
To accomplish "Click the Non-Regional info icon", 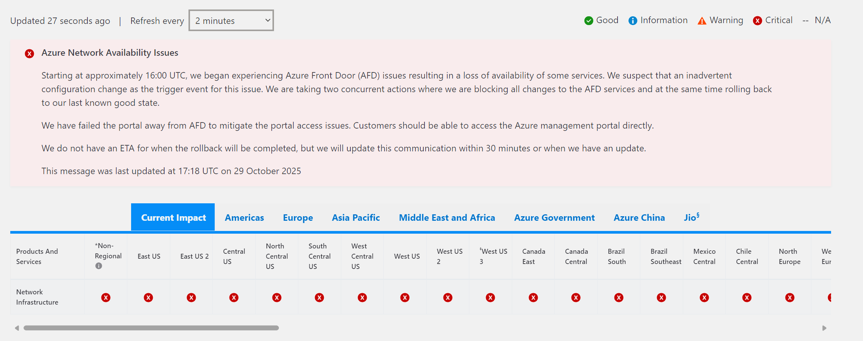I will click(x=99, y=266).
